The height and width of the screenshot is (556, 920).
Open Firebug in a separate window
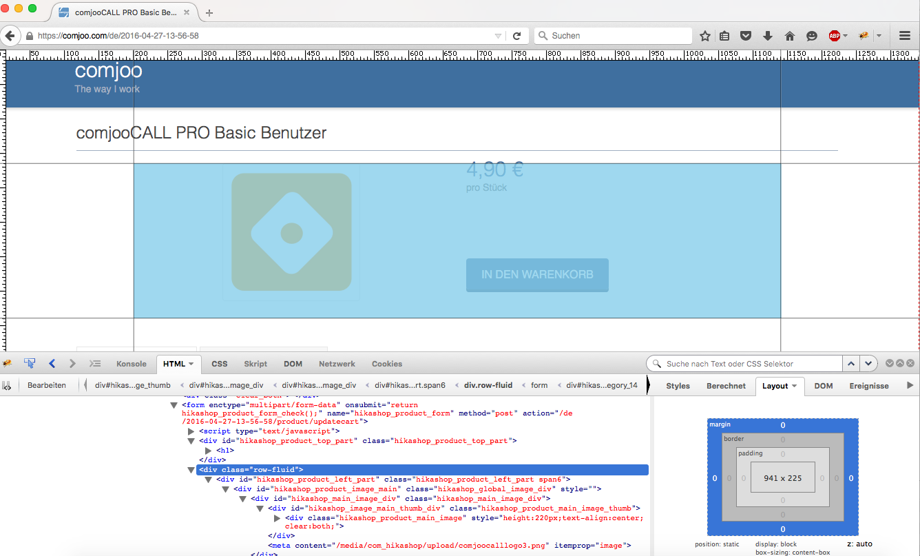[x=900, y=364]
